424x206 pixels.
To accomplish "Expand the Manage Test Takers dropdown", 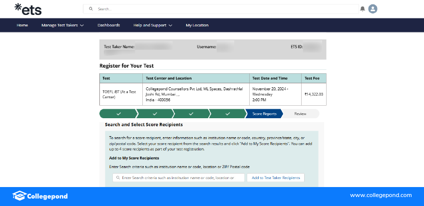I will coord(62,25).
